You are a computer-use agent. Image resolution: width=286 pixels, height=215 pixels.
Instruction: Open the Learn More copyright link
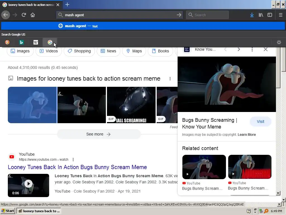247,135
